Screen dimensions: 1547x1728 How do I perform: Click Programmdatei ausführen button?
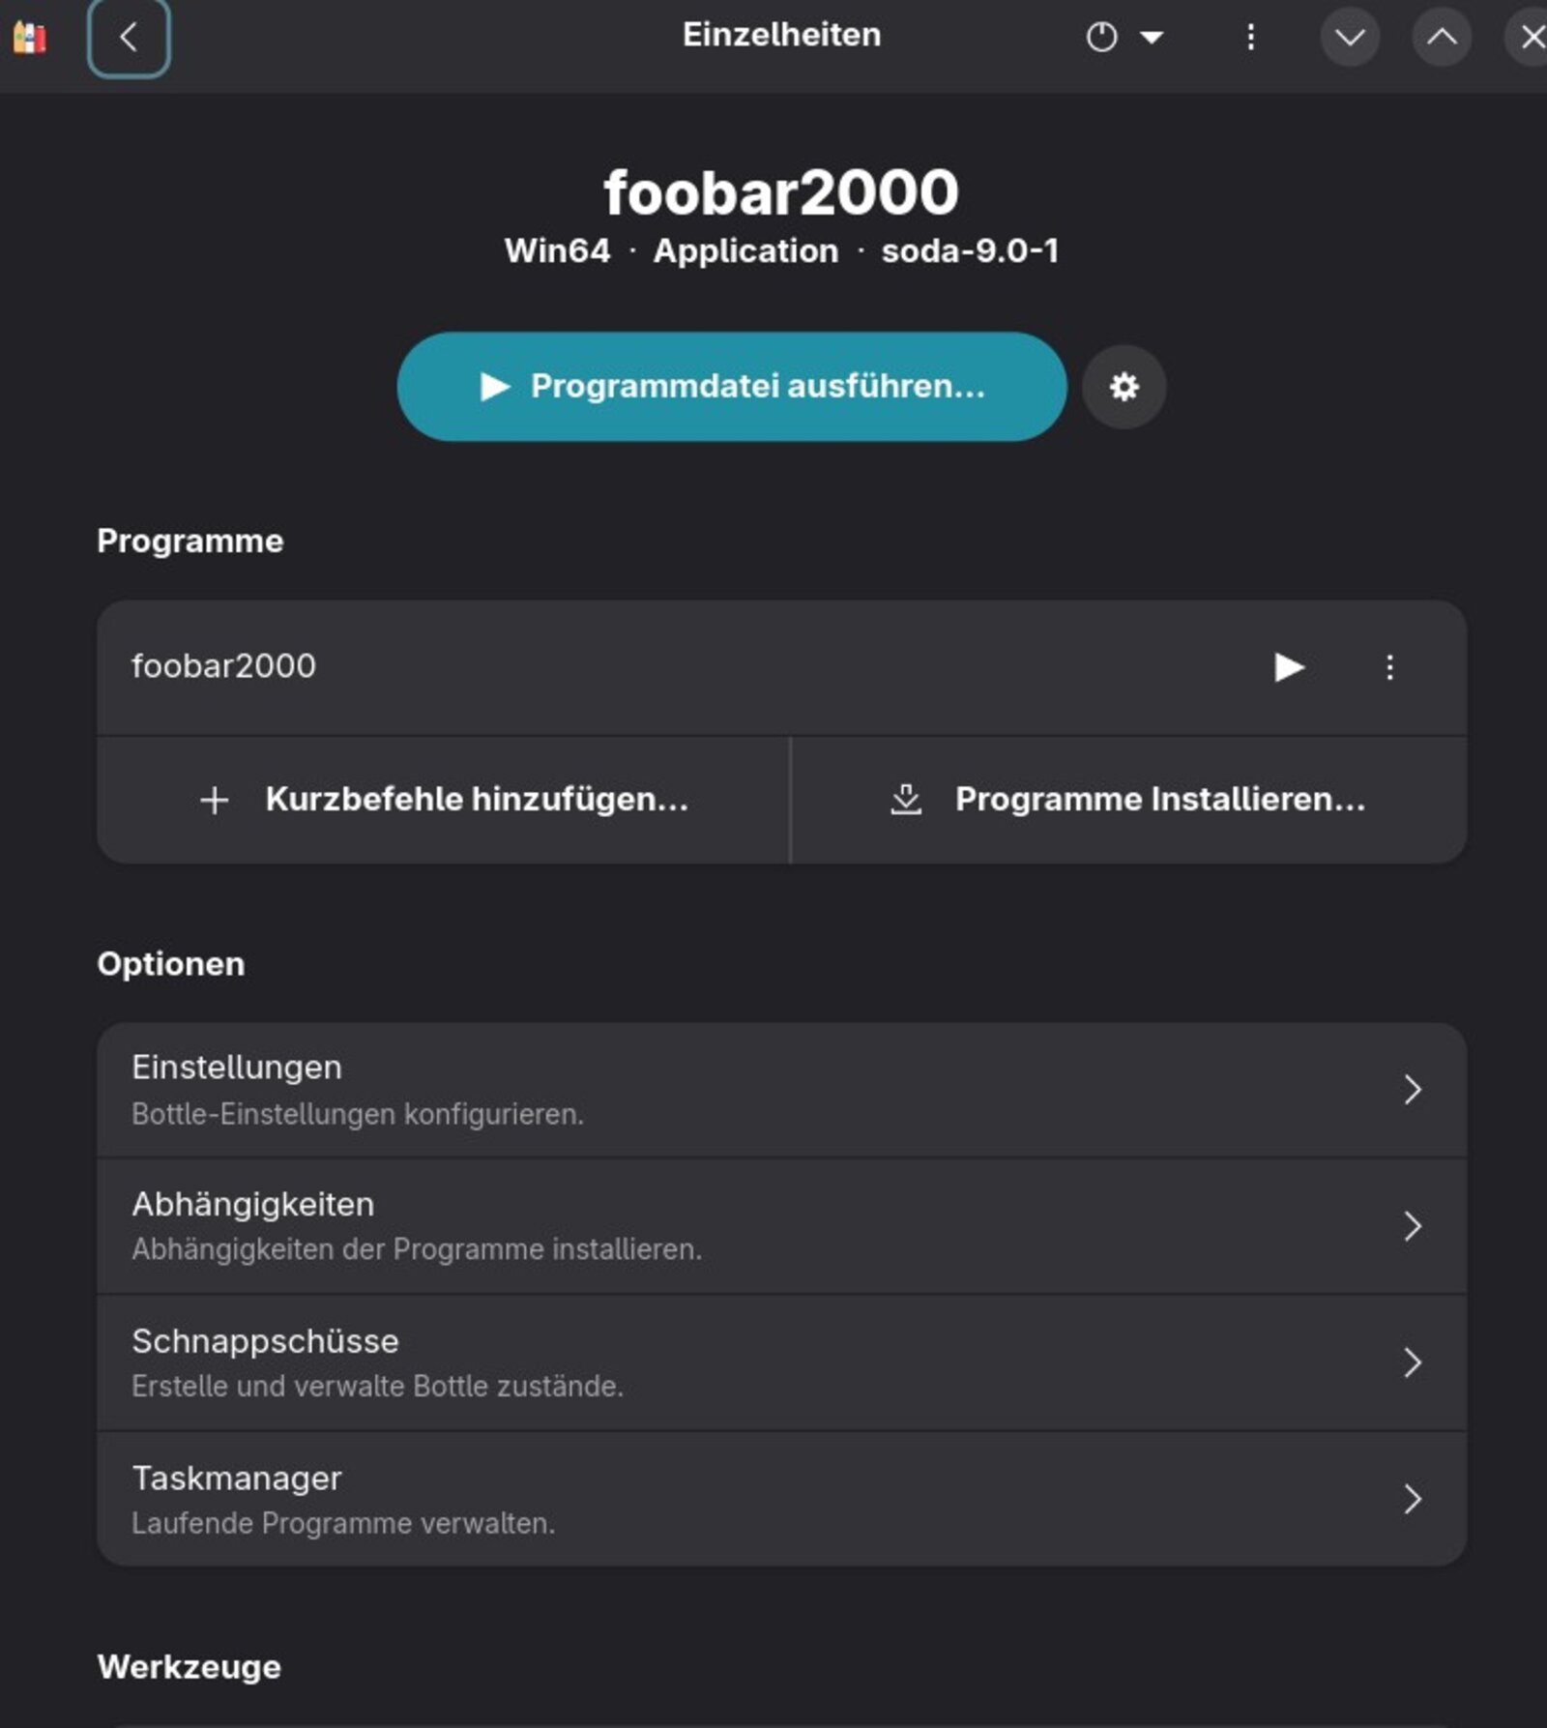click(x=732, y=387)
